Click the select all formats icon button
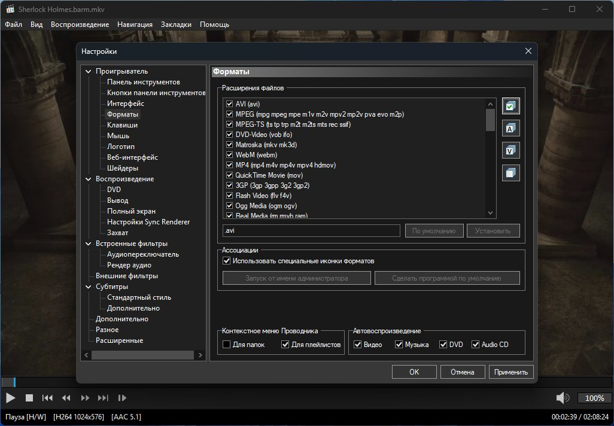 [x=511, y=106]
